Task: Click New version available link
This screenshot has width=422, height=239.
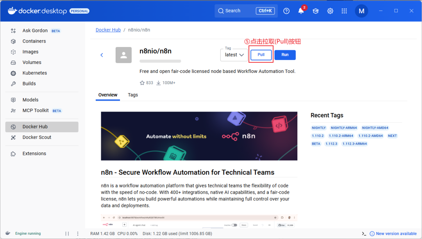Action: [x=396, y=234]
